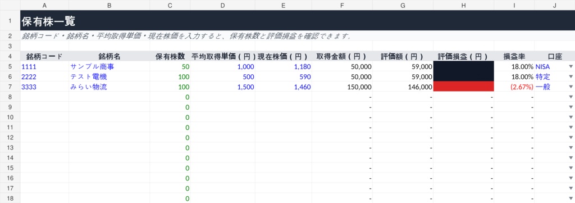Select row 15 header number
Viewport: 575px width, 203px height.
tap(10, 168)
